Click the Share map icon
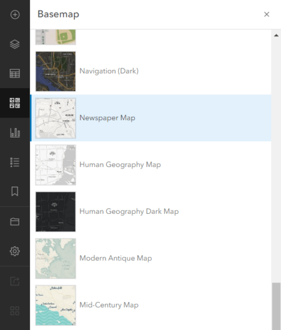Image resolution: width=281 pixels, height=330 pixels. [15, 281]
